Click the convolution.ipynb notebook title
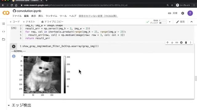 click(x=29, y=11)
